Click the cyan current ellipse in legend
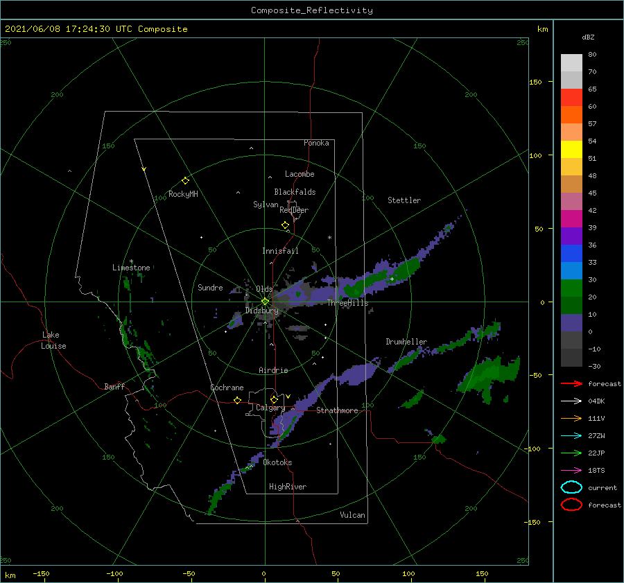 pyautogui.click(x=571, y=487)
